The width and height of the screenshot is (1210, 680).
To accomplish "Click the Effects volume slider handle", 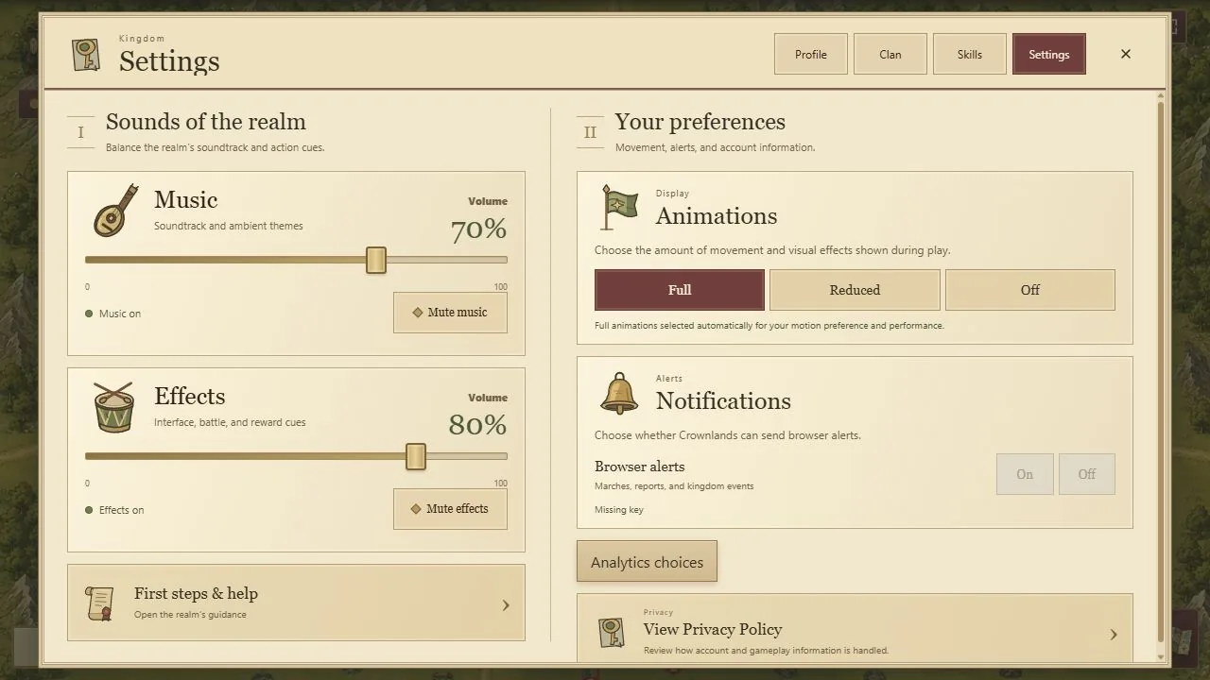I will pos(416,456).
